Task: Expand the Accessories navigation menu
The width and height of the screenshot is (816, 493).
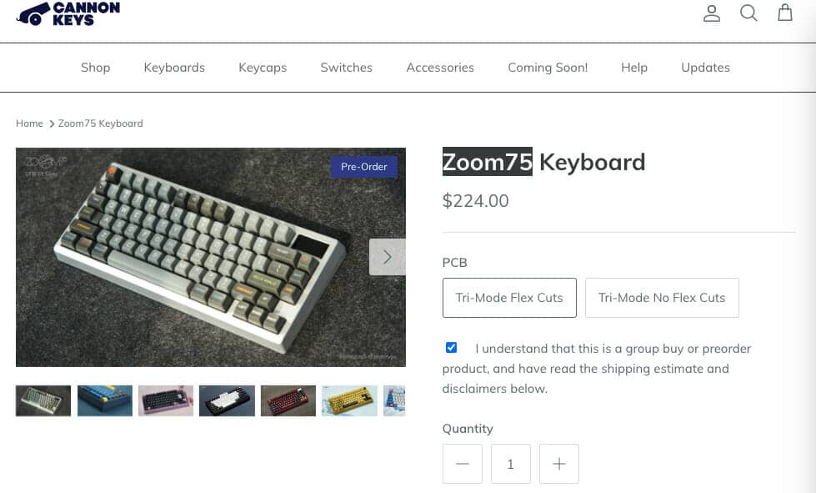Action: [x=440, y=68]
